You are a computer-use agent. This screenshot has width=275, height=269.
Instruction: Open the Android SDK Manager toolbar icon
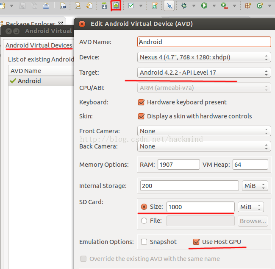104,6
